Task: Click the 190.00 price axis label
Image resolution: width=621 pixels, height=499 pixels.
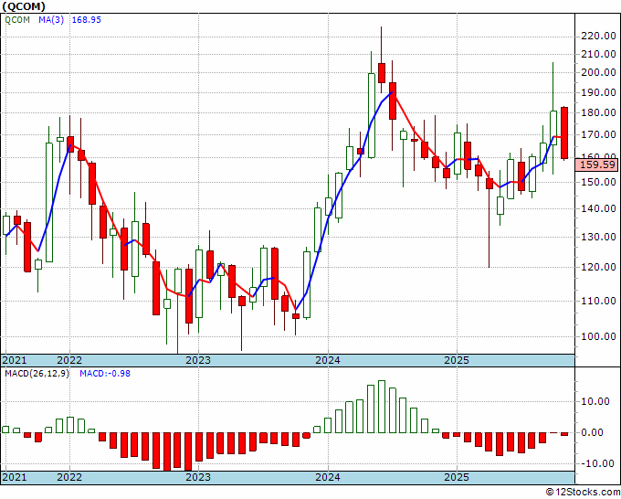Action: [598, 92]
